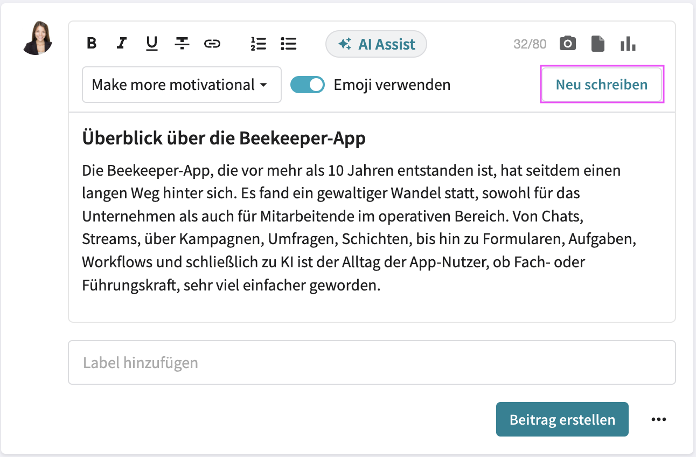Underline the selected text

click(151, 44)
